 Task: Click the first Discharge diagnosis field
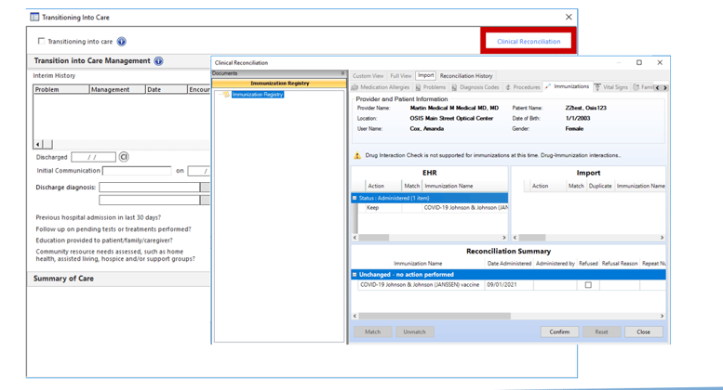150,188
